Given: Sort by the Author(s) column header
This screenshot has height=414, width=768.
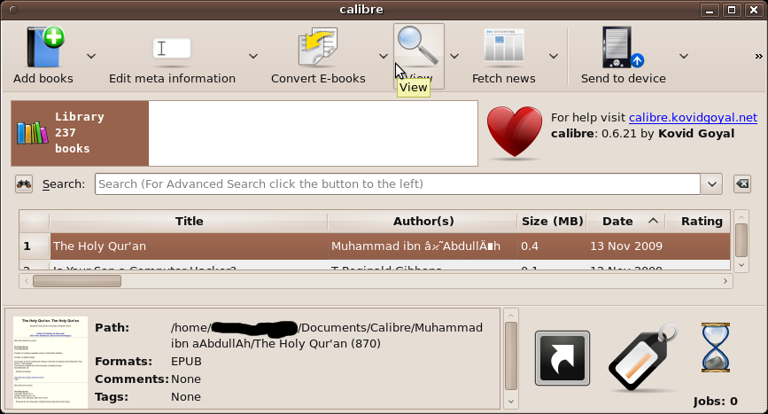Looking at the screenshot, I should [x=423, y=222].
